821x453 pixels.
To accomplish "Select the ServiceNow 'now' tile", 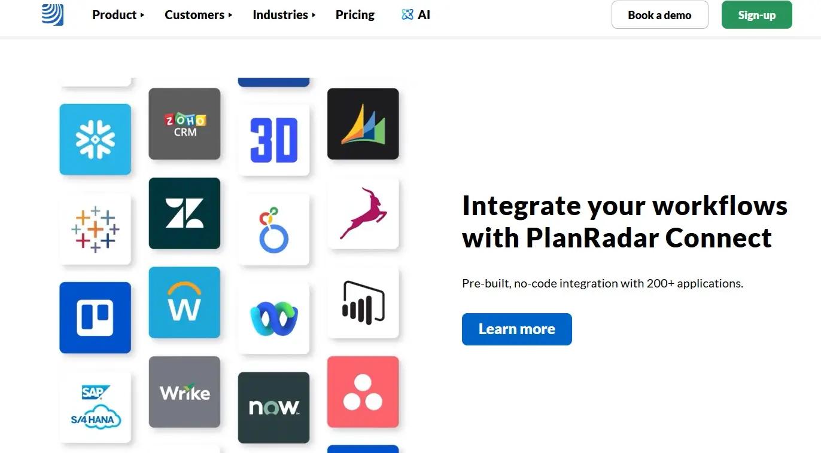I will 273,408.
